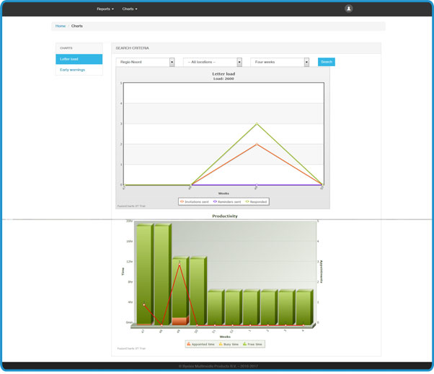Click the orange Invitations sent peak point
434x374 pixels.
(257, 144)
